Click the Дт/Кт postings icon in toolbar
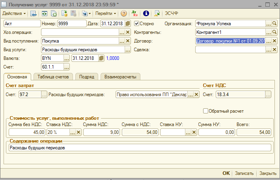The height and width of the screenshot is (180, 280). pos(135,13)
